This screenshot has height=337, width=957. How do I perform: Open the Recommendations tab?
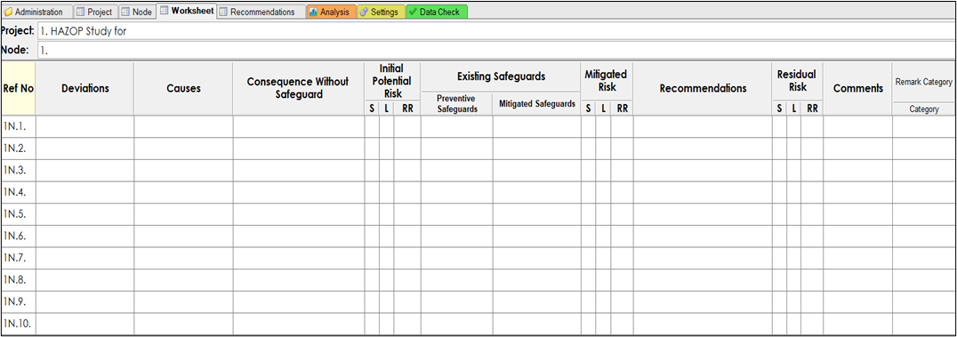click(261, 12)
